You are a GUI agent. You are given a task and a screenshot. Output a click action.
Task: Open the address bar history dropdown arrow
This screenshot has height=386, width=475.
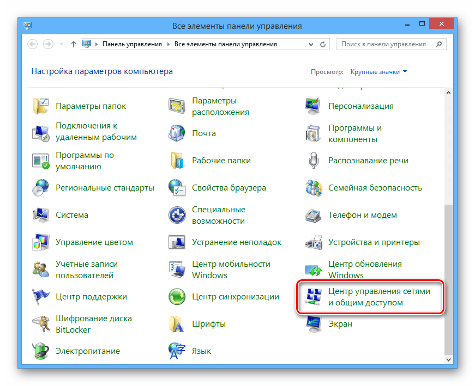point(311,44)
